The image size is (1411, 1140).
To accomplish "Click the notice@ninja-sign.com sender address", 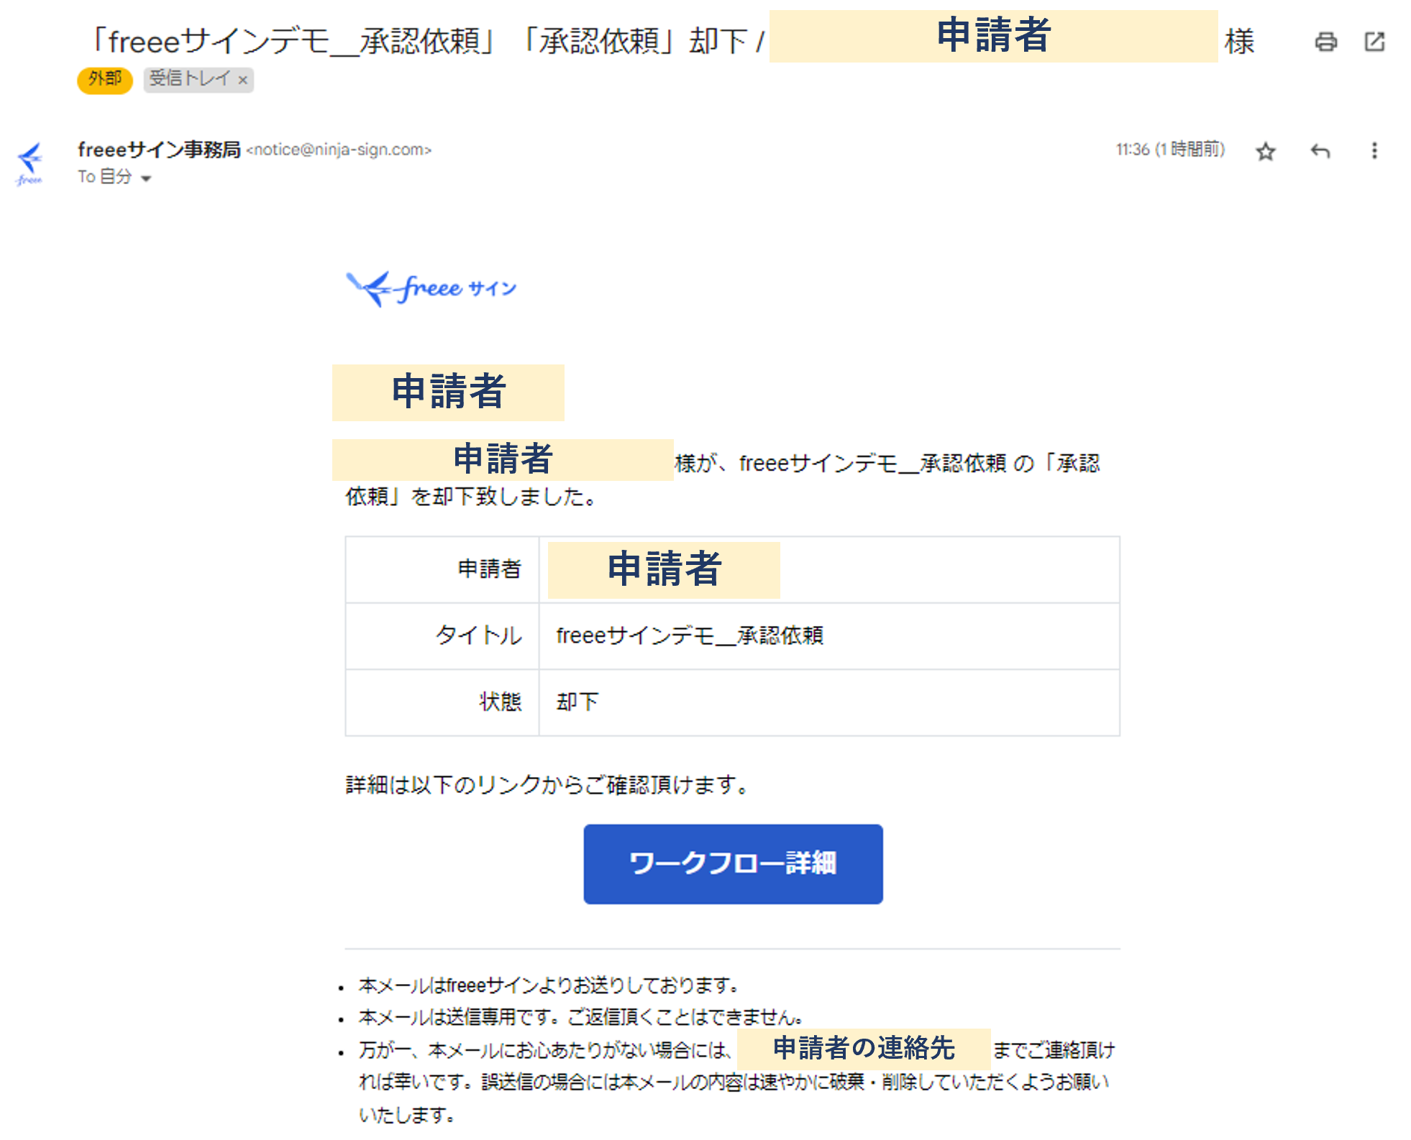I will tap(339, 150).
